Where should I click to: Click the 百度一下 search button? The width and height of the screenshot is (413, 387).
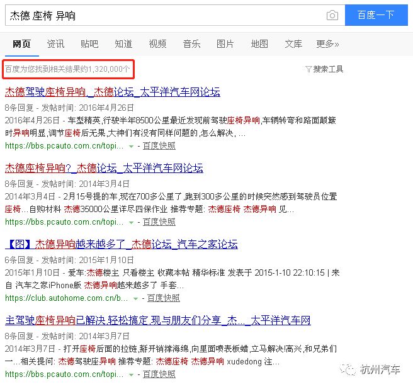[x=376, y=15]
